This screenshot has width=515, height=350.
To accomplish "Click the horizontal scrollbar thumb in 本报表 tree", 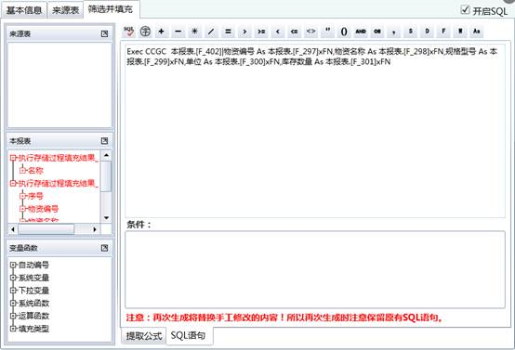I will (46, 229).
